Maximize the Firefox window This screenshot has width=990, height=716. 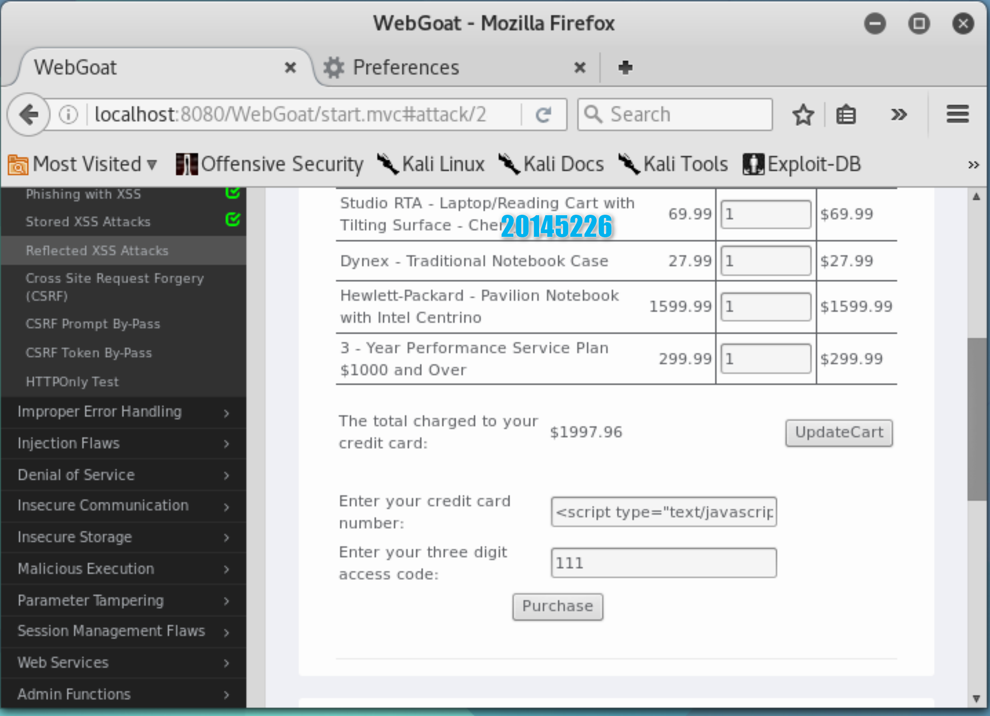click(919, 23)
